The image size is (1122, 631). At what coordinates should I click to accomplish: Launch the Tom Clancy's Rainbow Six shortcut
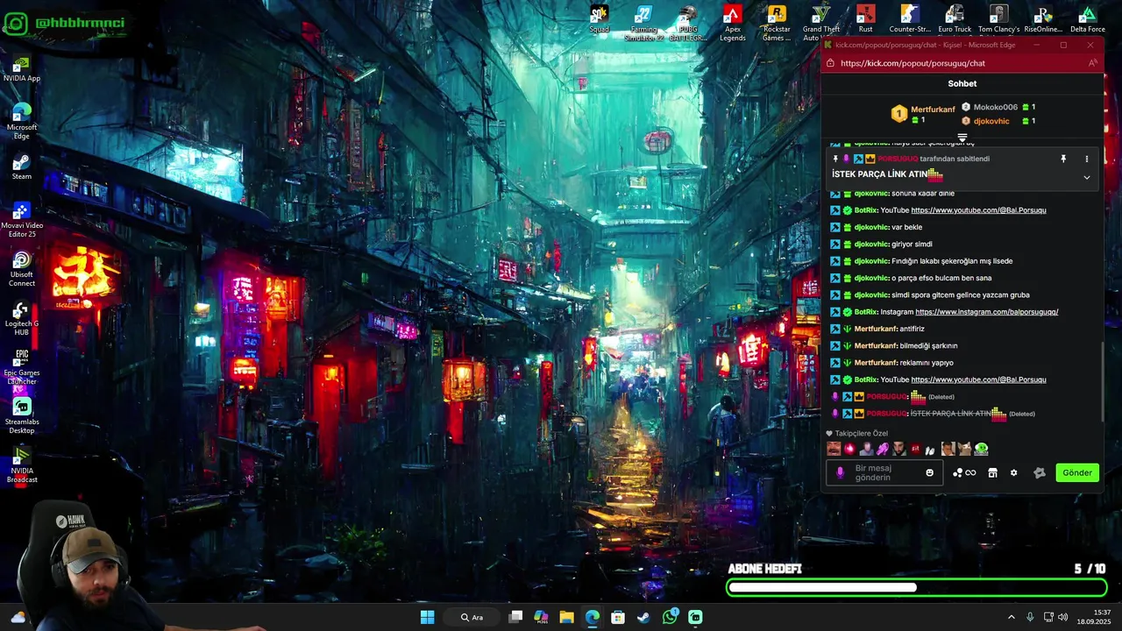pyautogui.click(x=998, y=19)
